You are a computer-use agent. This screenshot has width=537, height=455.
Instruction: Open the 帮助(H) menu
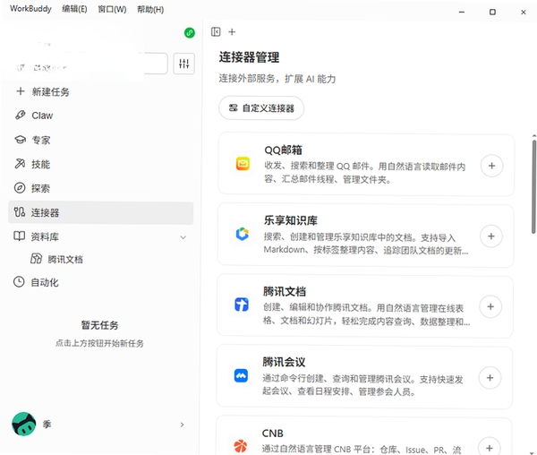(x=150, y=9)
